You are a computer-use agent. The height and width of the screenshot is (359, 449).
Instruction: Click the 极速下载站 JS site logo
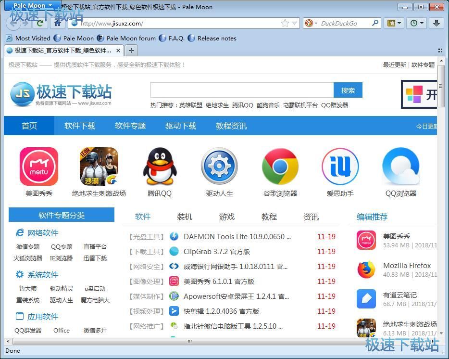click(x=61, y=94)
